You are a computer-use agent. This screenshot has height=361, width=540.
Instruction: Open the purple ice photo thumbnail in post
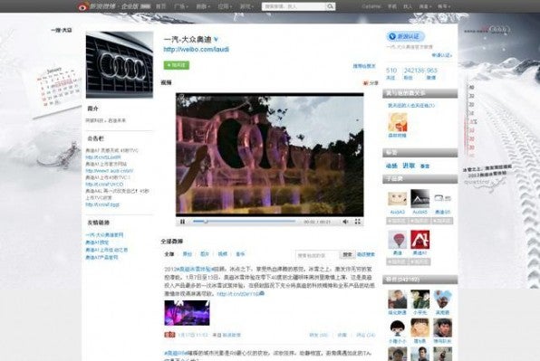click(x=187, y=313)
